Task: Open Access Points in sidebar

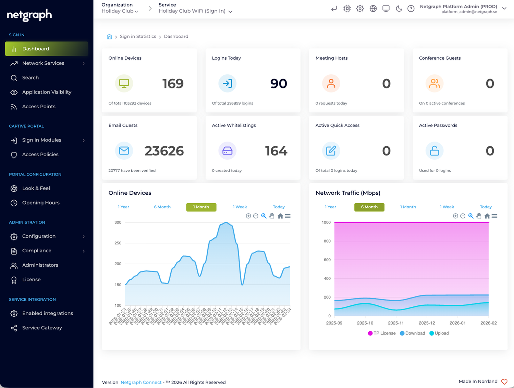Action: (x=47, y=107)
